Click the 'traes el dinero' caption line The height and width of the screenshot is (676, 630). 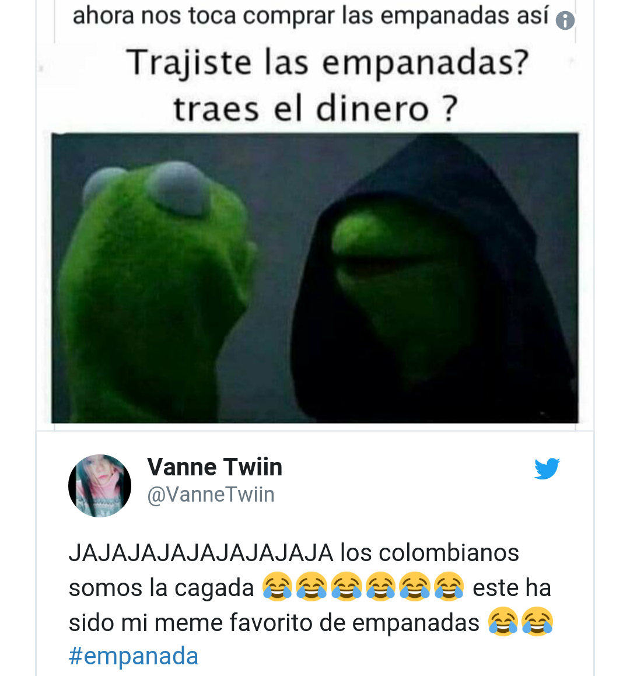(x=315, y=108)
